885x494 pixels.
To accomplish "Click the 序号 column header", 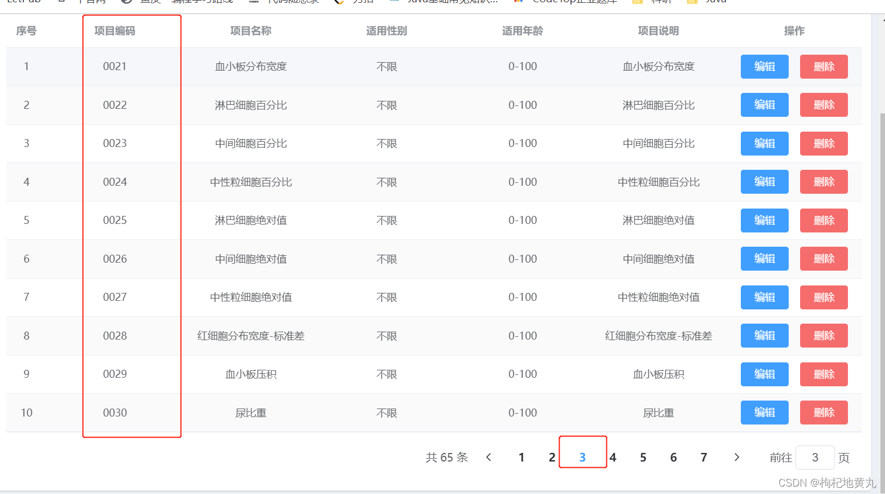I will pos(26,31).
